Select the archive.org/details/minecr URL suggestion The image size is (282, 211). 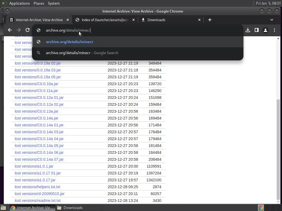pyautogui.click(x=138, y=42)
